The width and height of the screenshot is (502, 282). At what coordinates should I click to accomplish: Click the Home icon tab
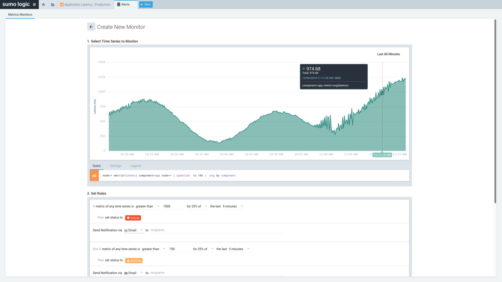coord(43,4)
